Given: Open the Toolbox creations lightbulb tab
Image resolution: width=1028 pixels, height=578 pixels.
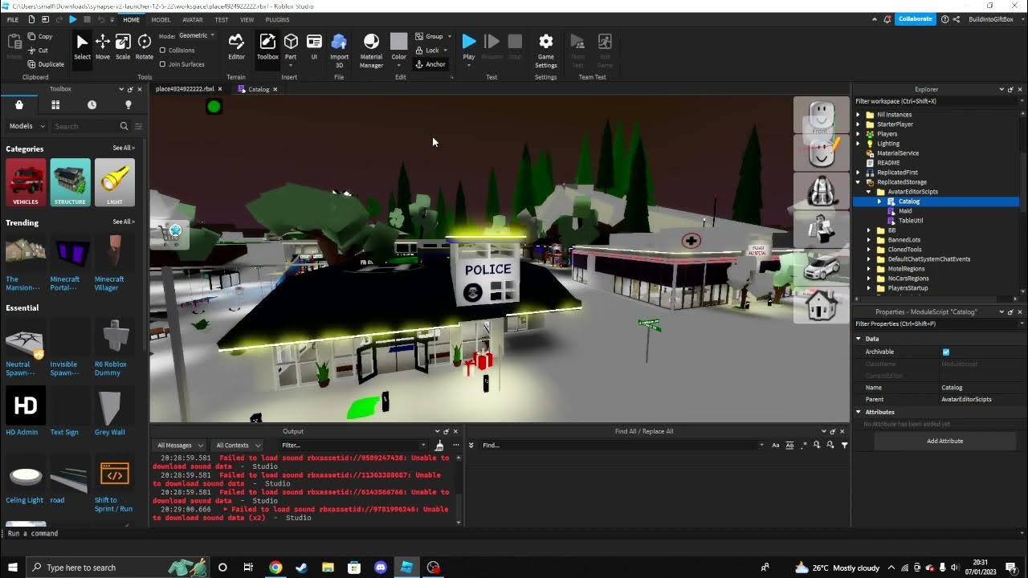Looking at the screenshot, I should [128, 105].
